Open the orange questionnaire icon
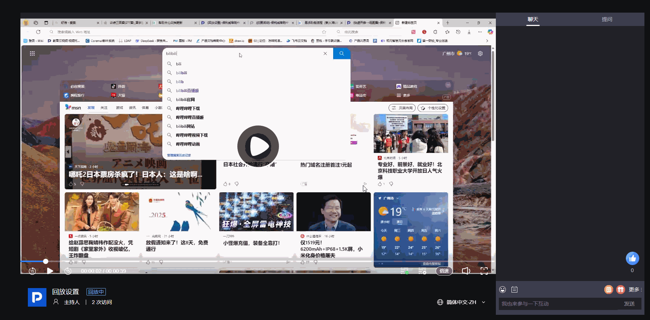 tap(608, 290)
